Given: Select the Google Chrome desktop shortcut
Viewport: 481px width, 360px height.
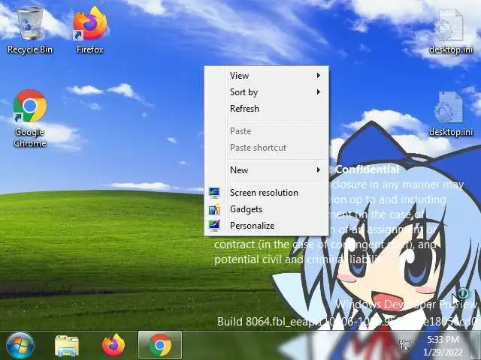Looking at the screenshot, I should [30, 118].
